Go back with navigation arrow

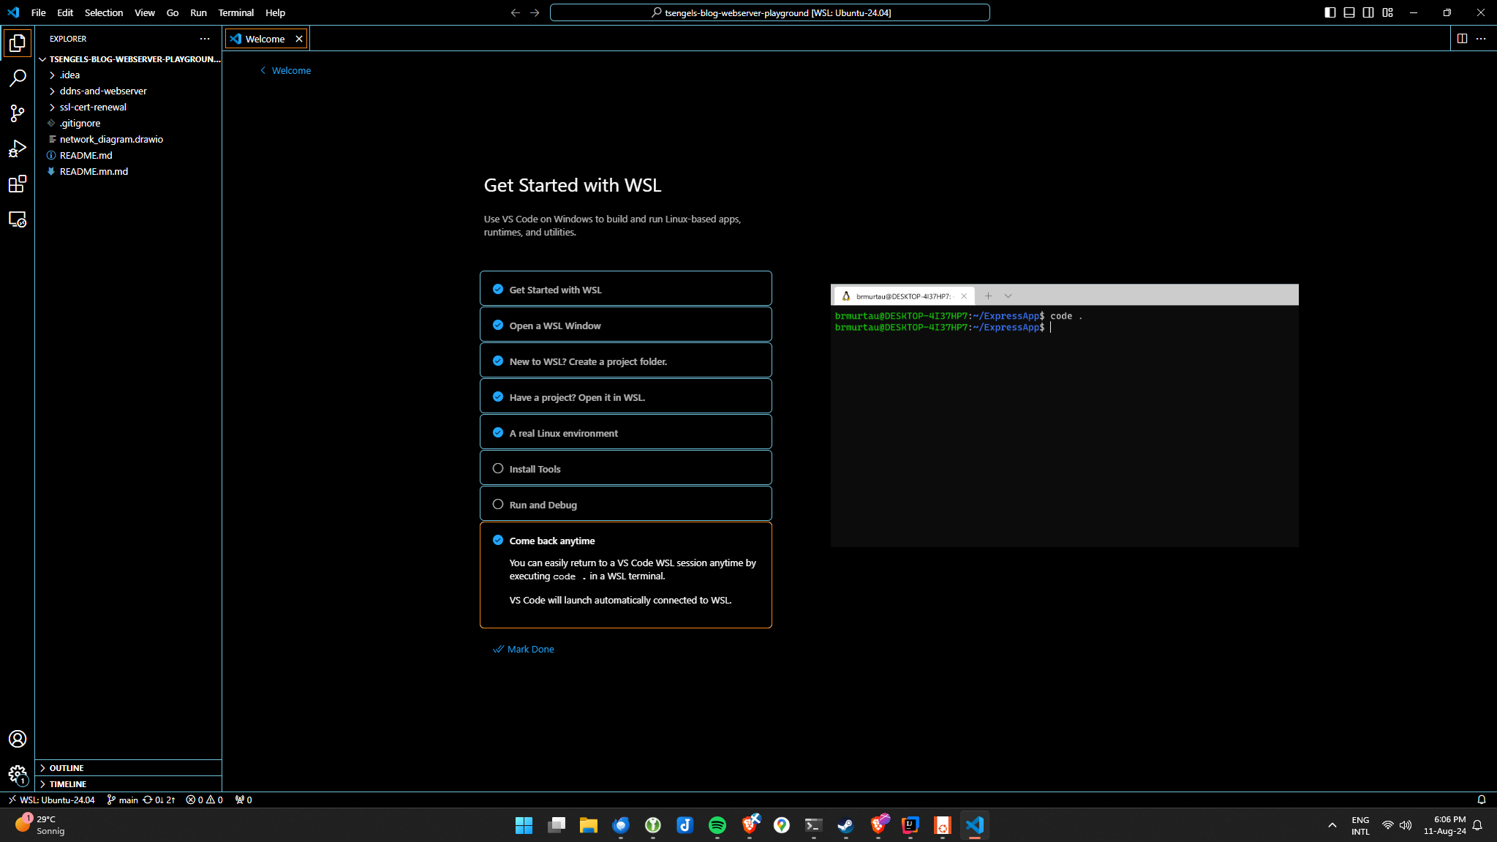tap(516, 12)
